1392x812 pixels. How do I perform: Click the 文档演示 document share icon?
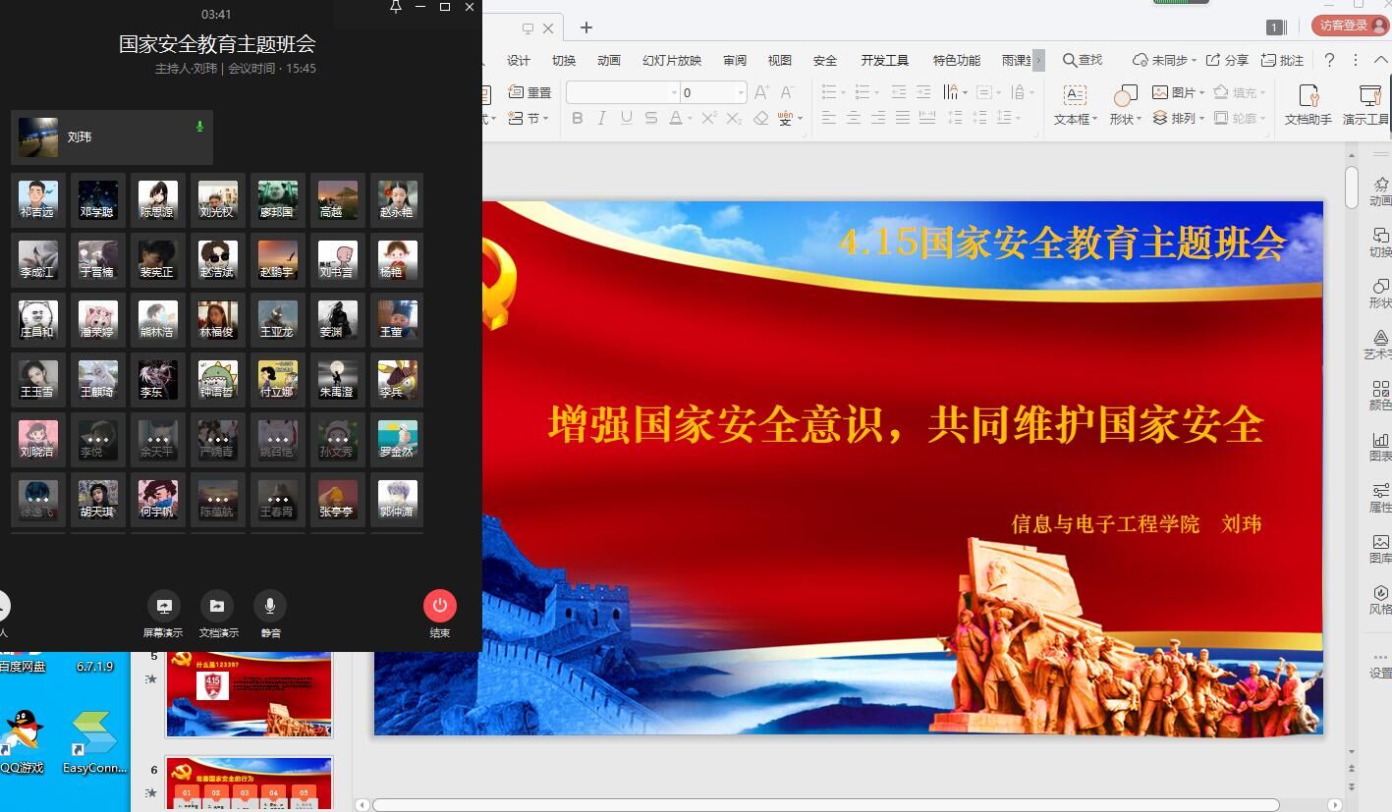tap(217, 607)
